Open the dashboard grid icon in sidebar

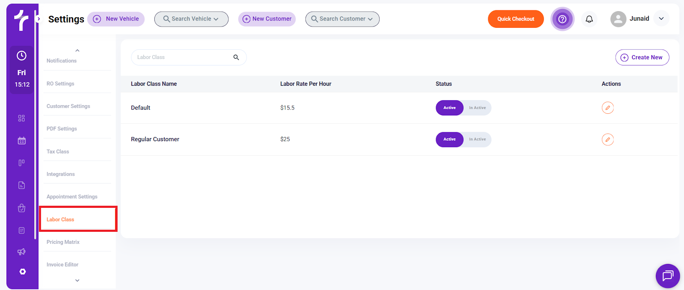click(x=22, y=118)
